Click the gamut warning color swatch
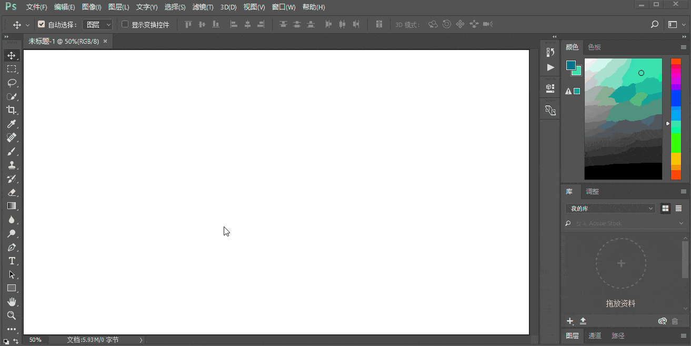691x346 pixels. click(577, 91)
